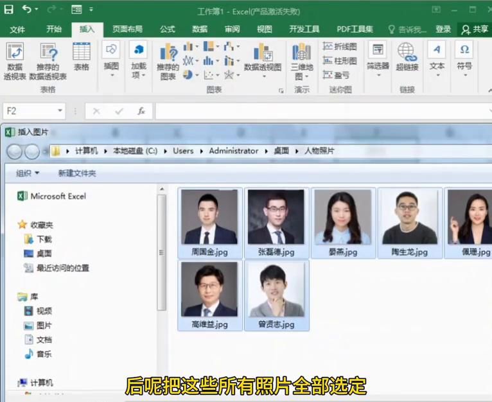Screen dimensions: 492x402
Task: Switch to the Data (数据) tab
Action: click(200, 29)
